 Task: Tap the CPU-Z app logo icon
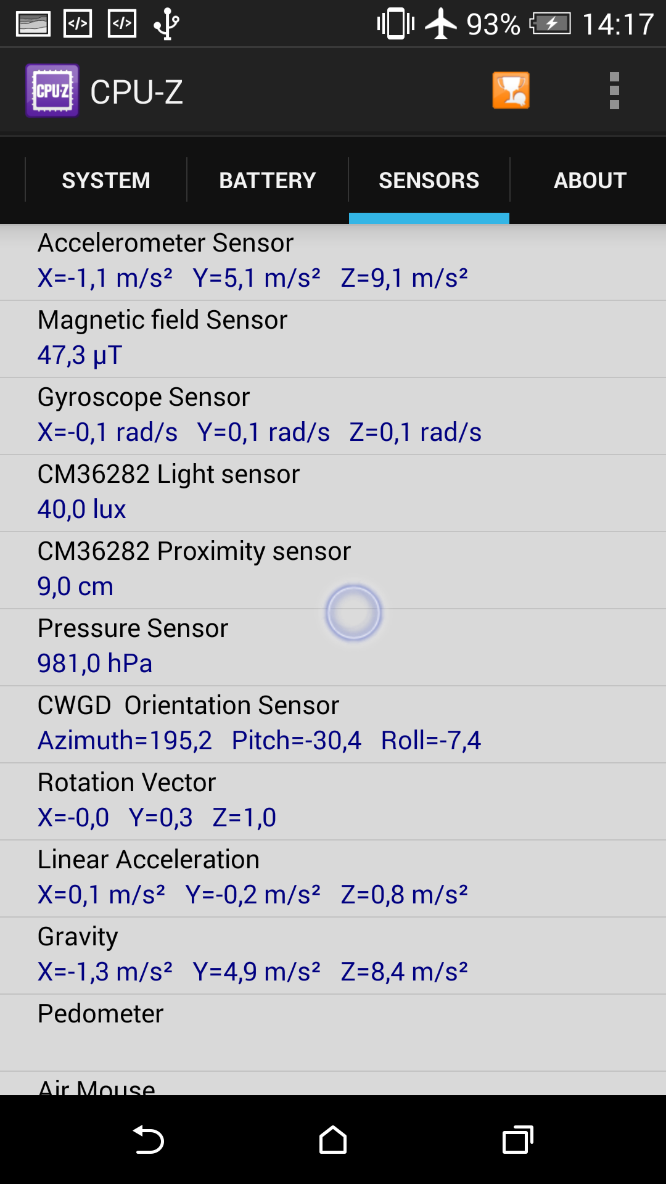tap(52, 91)
